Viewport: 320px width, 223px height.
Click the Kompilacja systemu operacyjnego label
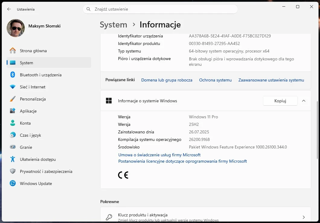point(150,139)
